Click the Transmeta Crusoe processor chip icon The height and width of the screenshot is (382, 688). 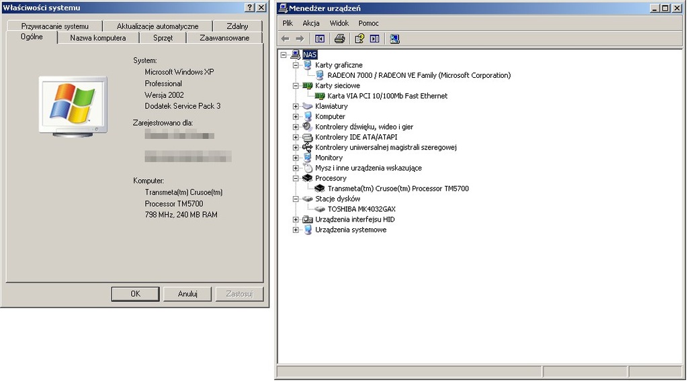point(320,189)
